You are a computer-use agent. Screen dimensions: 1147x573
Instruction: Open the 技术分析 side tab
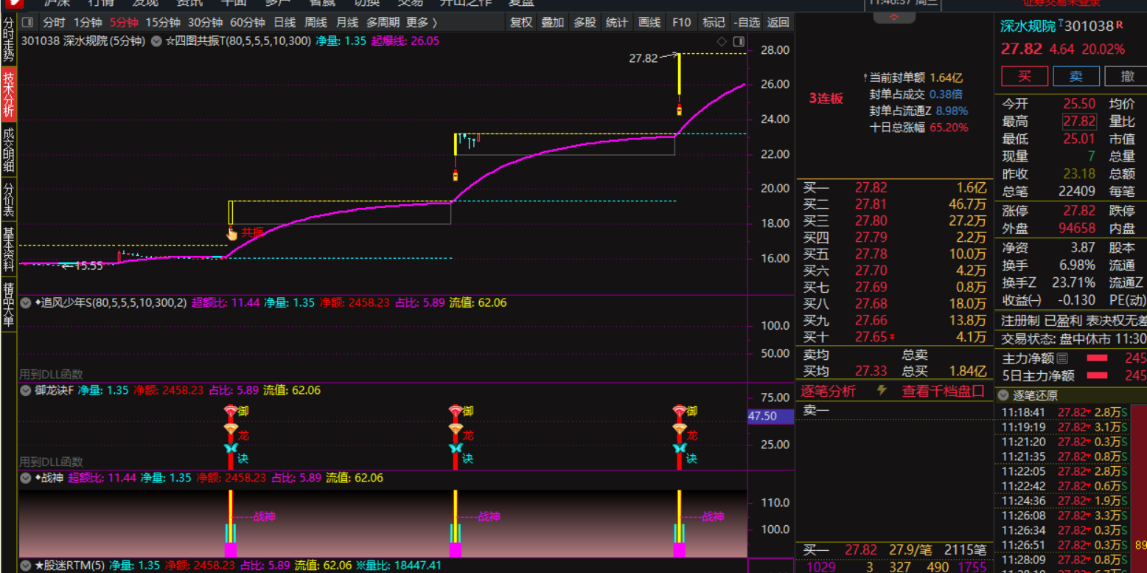click(8, 94)
